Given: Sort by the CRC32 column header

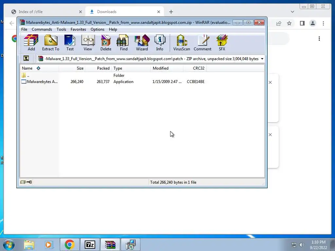Looking at the screenshot, I should click(x=195, y=68).
